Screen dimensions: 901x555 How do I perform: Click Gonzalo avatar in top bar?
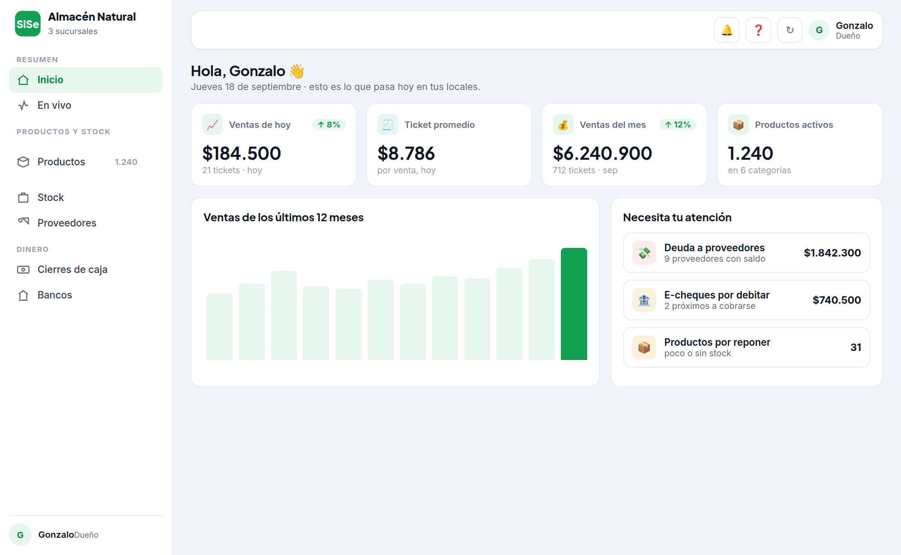tap(819, 30)
